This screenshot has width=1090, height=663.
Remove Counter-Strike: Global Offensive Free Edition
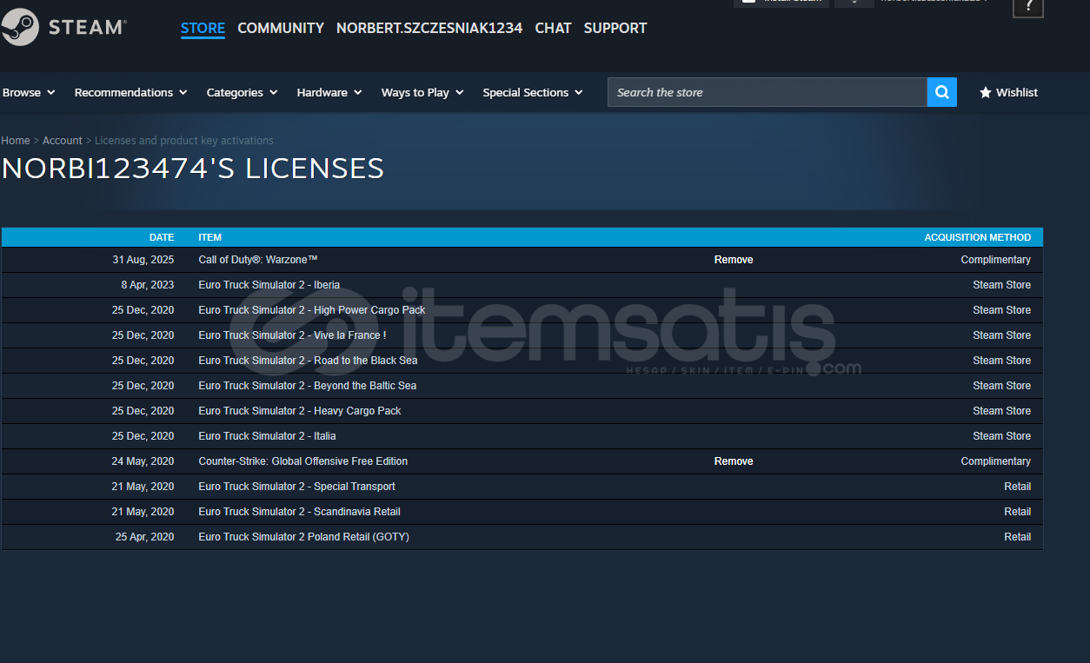[x=734, y=461]
